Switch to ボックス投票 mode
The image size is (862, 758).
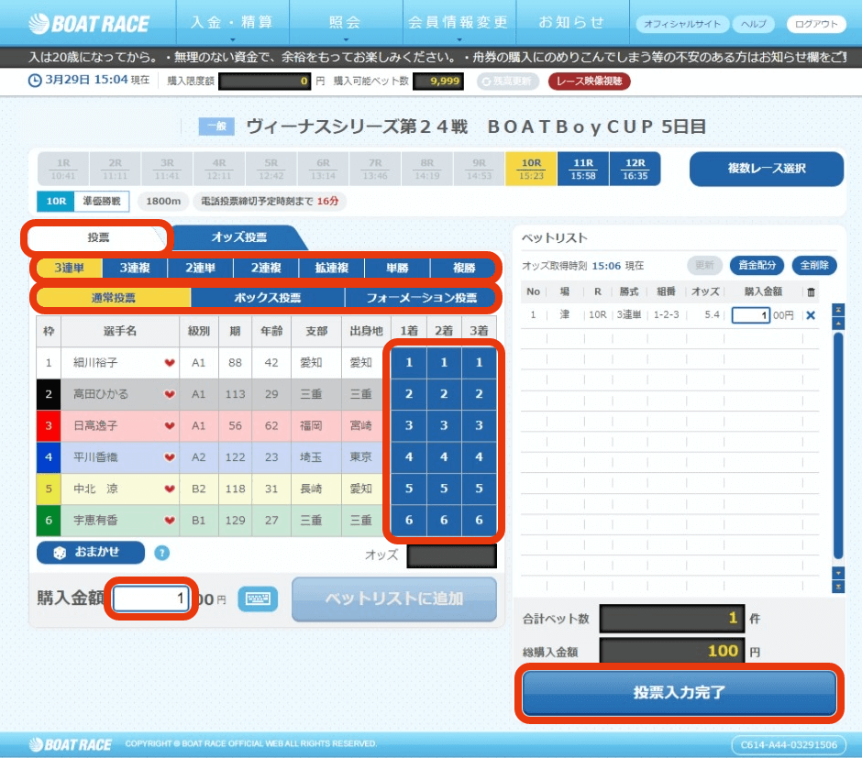[268, 298]
